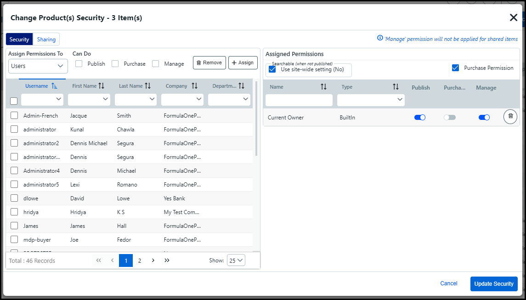Click the Update Security button
This screenshot has width=526, height=300.
click(x=493, y=284)
